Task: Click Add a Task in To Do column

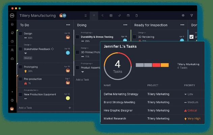Action: pyautogui.click(x=26, y=108)
